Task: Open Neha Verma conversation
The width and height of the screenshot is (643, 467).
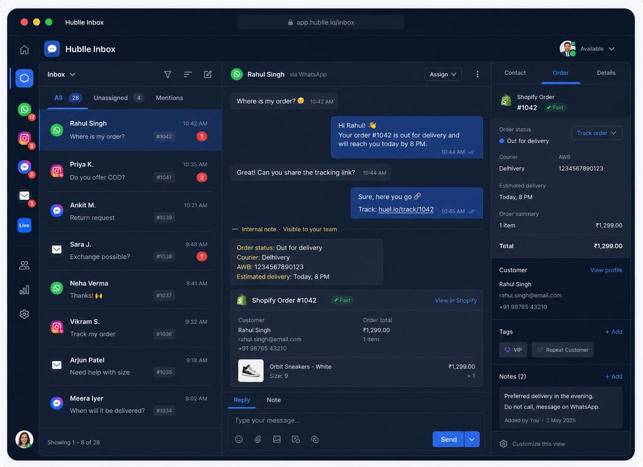Action: [x=130, y=289]
